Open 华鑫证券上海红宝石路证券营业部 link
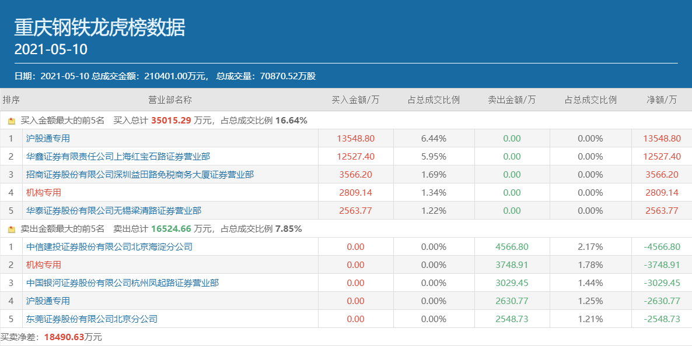 (x=118, y=157)
